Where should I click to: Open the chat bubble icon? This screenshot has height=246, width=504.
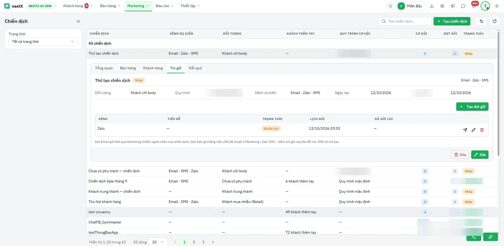point(463,6)
